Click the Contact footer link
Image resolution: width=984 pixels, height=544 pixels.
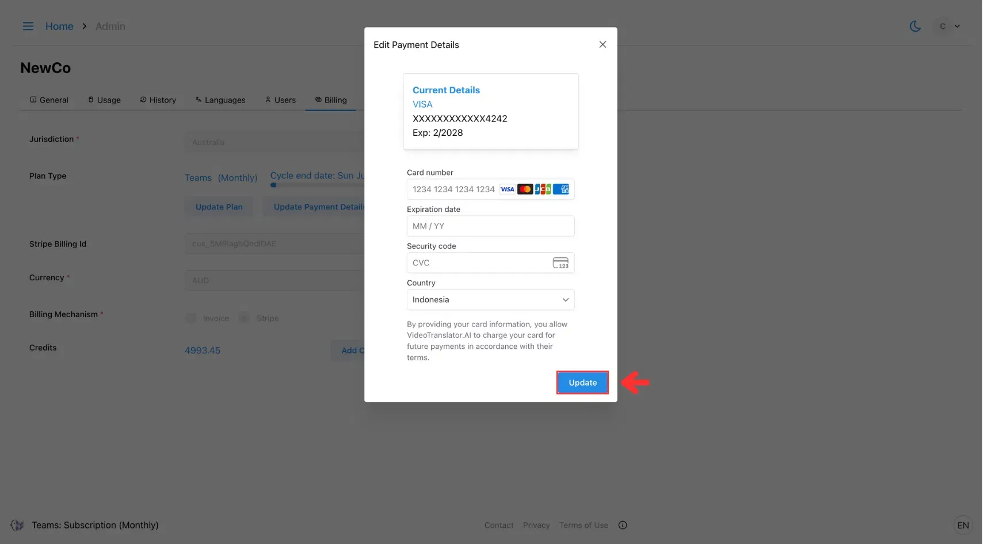(499, 525)
